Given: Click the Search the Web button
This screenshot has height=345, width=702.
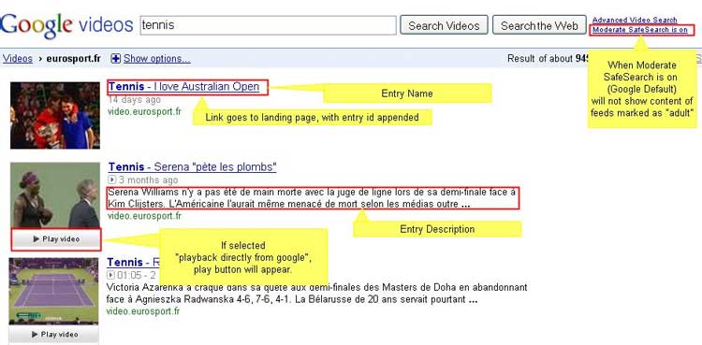Looking at the screenshot, I should (539, 25).
